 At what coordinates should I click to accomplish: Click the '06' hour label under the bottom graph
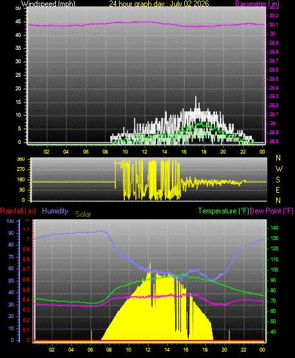pos(90,350)
